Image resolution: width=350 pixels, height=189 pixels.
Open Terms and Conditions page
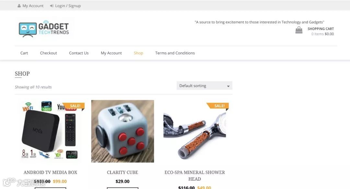(175, 53)
